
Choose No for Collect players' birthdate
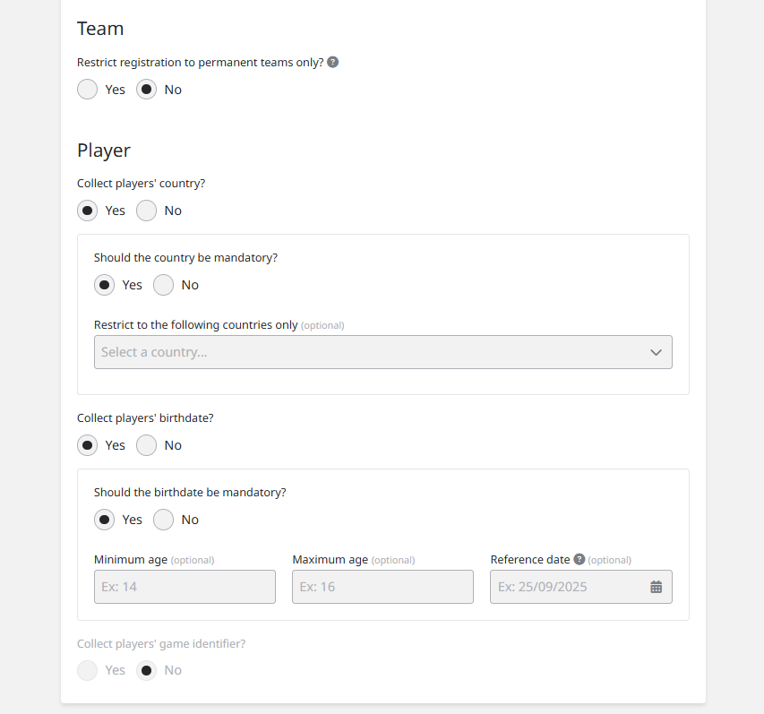point(147,445)
